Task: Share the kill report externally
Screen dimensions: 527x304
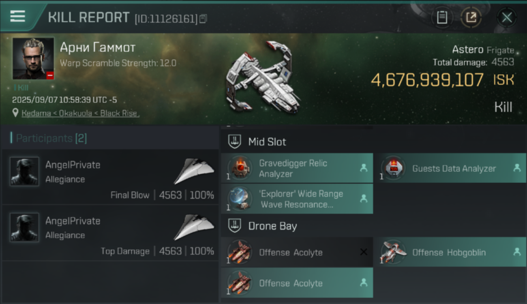Action: click(471, 17)
